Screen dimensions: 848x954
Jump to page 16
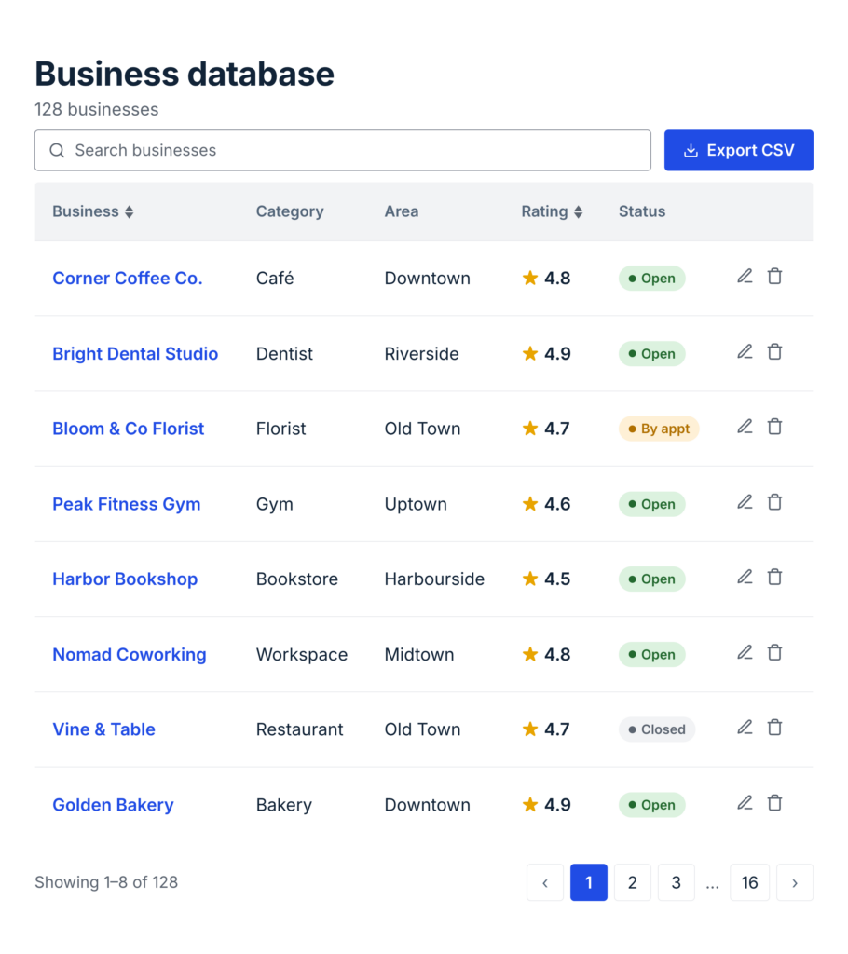(x=749, y=882)
